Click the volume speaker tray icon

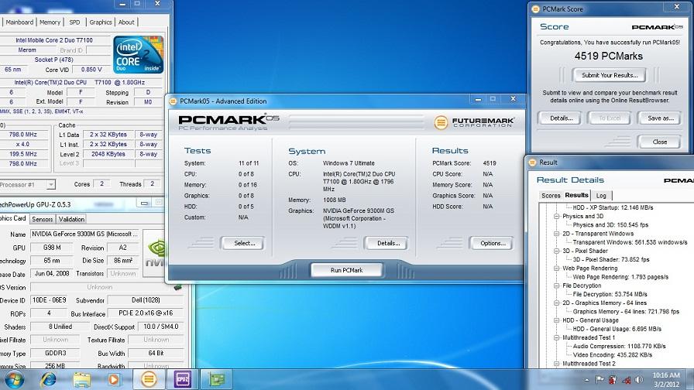639,380
